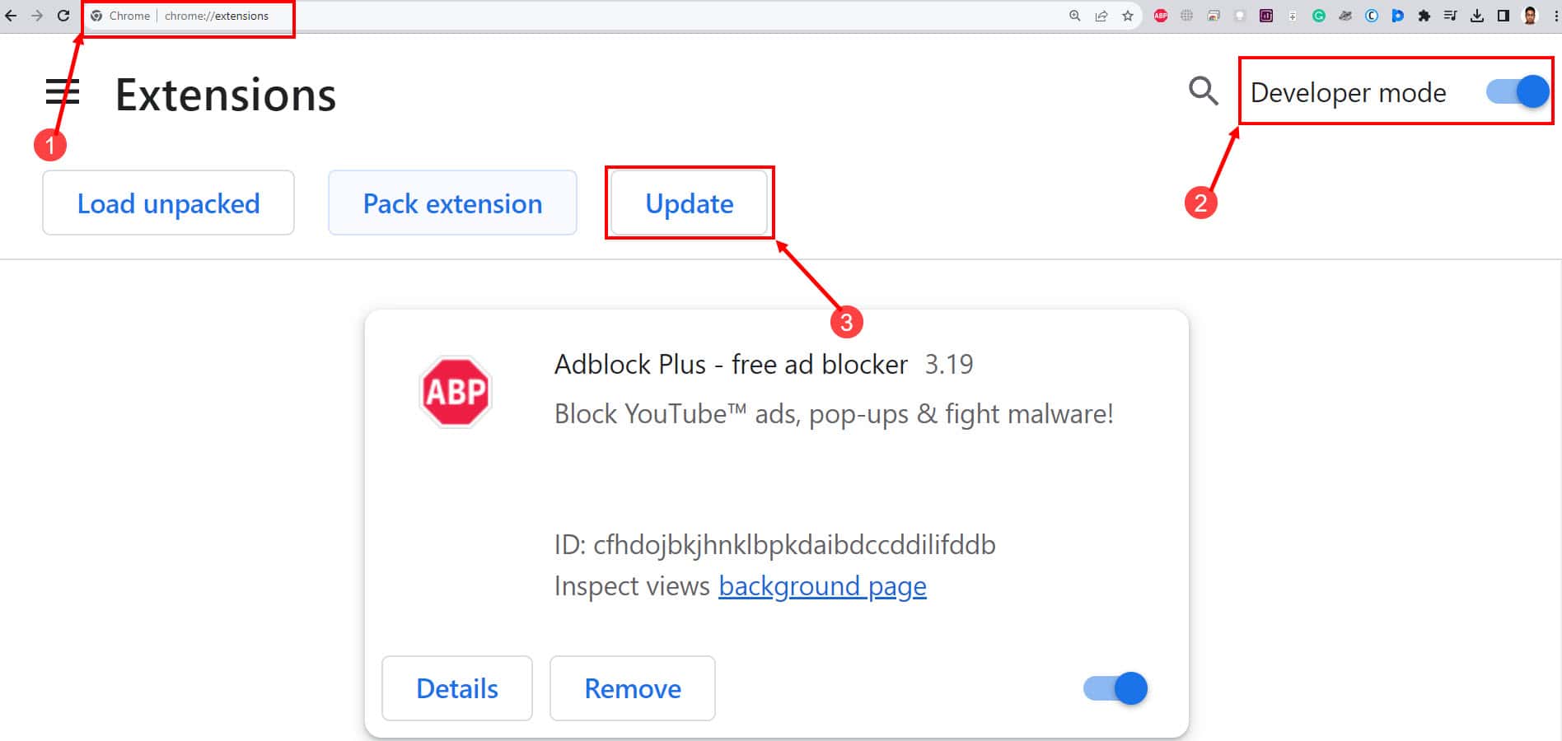Open the media control playlist icon
Viewport: 1562px width, 741px height.
coord(1451,16)
